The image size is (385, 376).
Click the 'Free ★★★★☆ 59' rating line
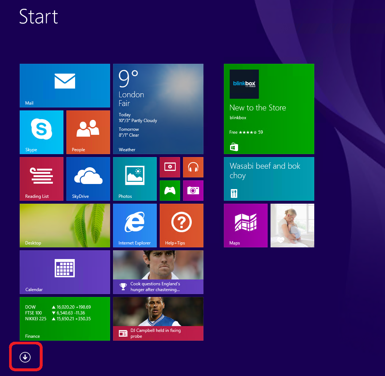[246, 132]
